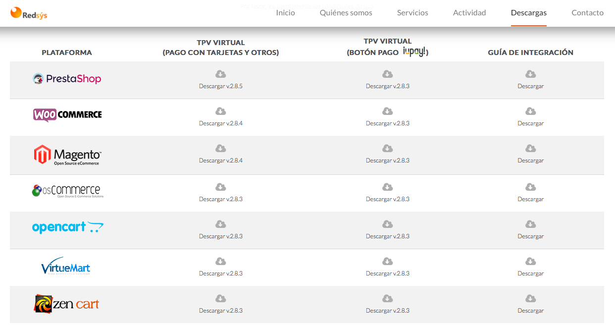The width and height of the screenshot is (615, 329).
Task: Open the Inicio menu item
Action: tap(286, 13)
